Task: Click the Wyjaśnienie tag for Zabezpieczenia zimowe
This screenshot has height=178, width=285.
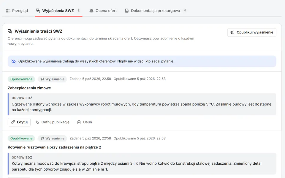Action: pyautogui.click(x=52, y=79)
